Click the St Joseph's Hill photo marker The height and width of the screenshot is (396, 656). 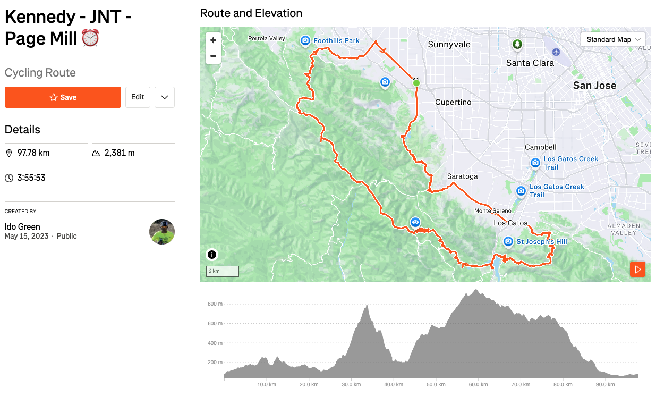tap(508, 242)
